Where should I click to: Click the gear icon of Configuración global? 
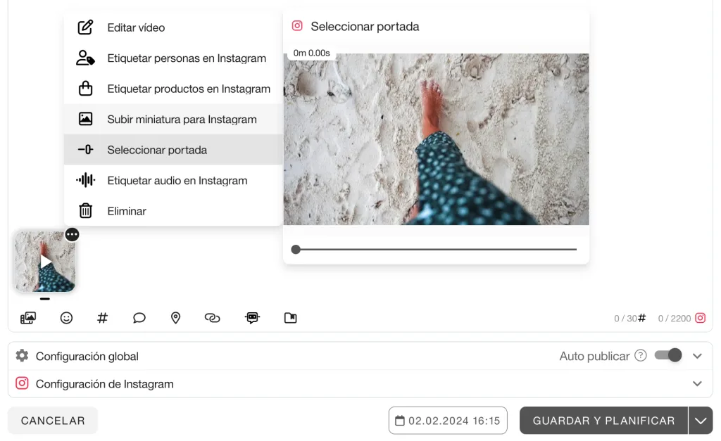pos(22,356)
